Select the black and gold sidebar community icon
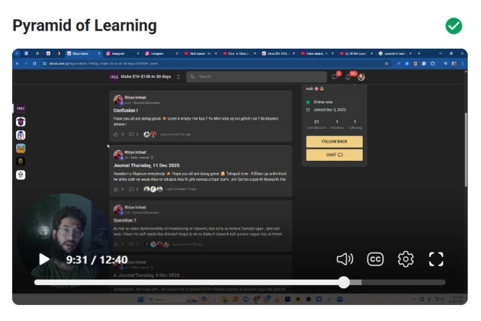The image size is (481, 321). click(21, 162)
